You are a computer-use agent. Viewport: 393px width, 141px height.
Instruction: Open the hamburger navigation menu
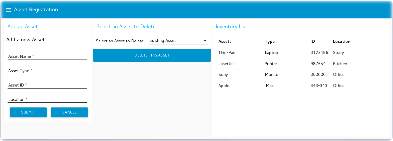pos(9,10)
